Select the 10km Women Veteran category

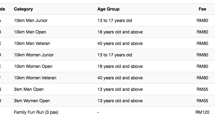point(35,78)
